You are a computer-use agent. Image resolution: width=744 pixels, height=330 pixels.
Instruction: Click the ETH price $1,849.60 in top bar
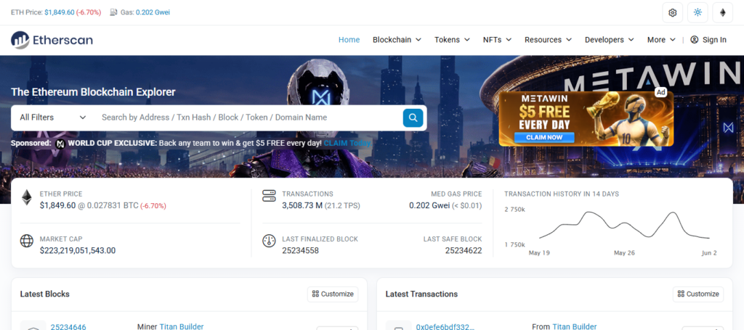(x=60, y=12)
